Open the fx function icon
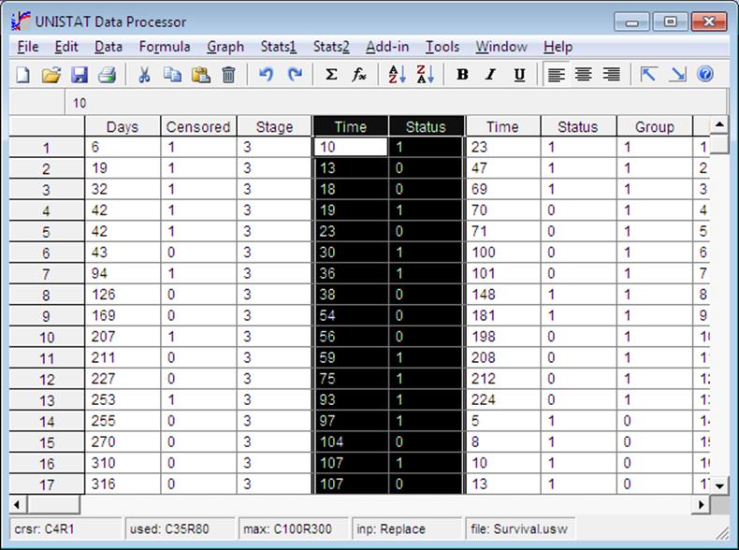This screenshot has height=550, width=739. click(359, 75)
